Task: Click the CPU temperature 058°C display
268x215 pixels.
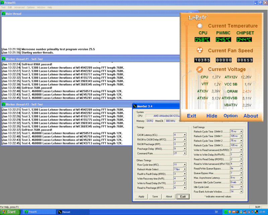Action: pos(202,40)
